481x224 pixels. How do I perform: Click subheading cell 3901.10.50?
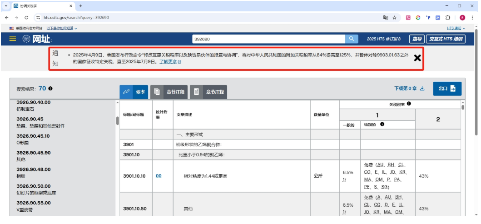[x=136, y=209]
